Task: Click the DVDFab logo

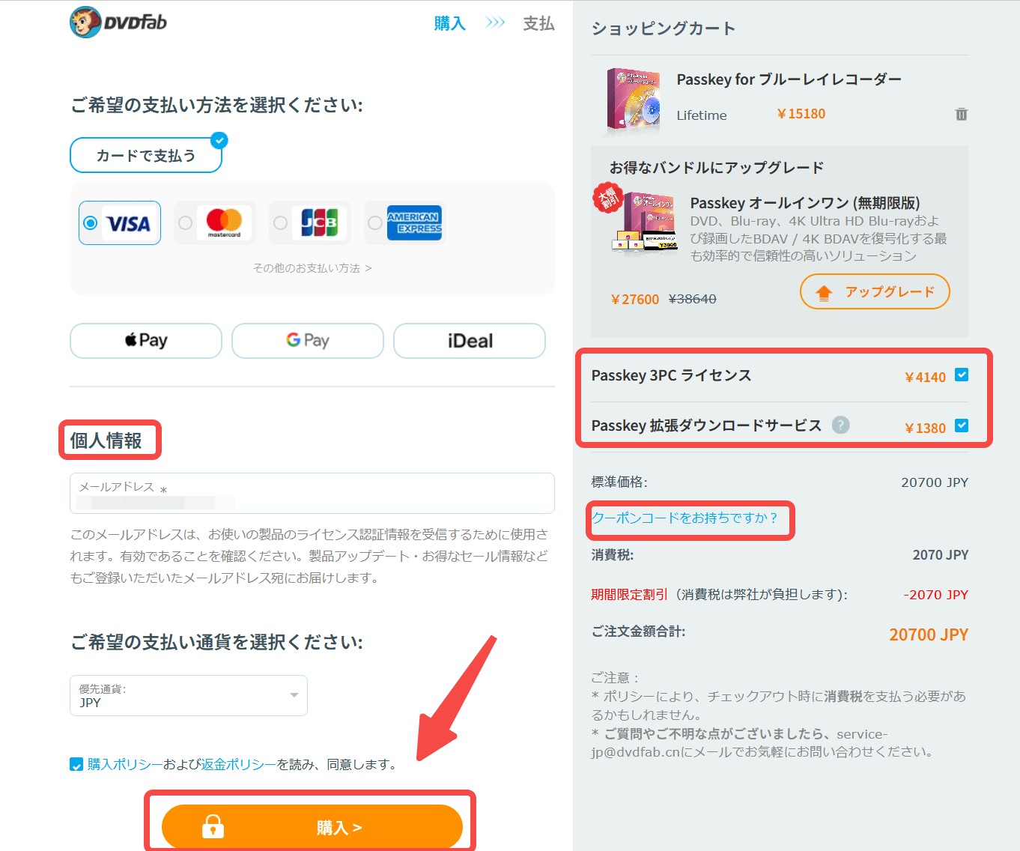Action: tap(118, 22)
